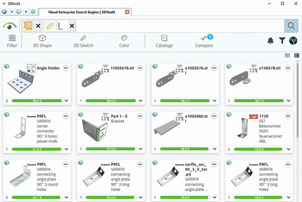Screen dimensions: 302x202
Task: Select the 2D Sketch search option
Action: pyautogui.click(x=83, y=41)
